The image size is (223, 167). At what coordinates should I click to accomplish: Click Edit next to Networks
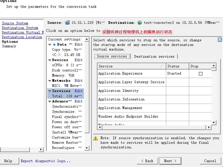pos(79,81)
